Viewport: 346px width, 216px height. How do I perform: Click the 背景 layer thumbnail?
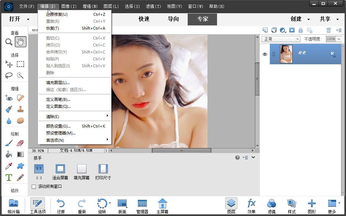click(286, 54)
